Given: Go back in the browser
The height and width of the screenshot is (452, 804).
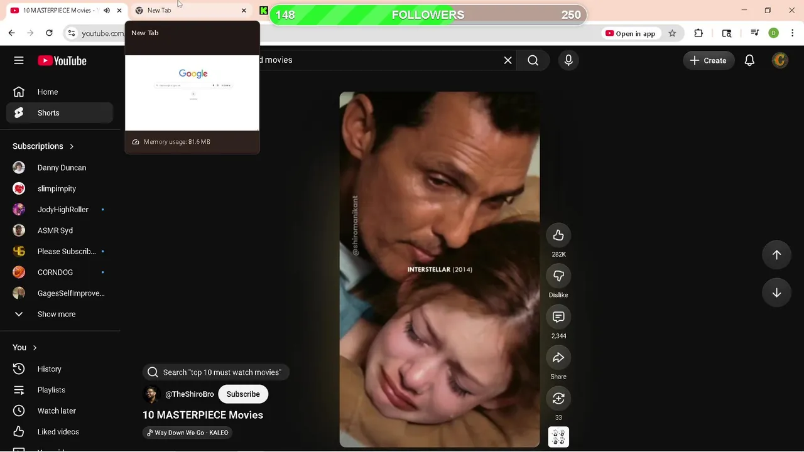Looking at the screenshot, I should point(11,33).
